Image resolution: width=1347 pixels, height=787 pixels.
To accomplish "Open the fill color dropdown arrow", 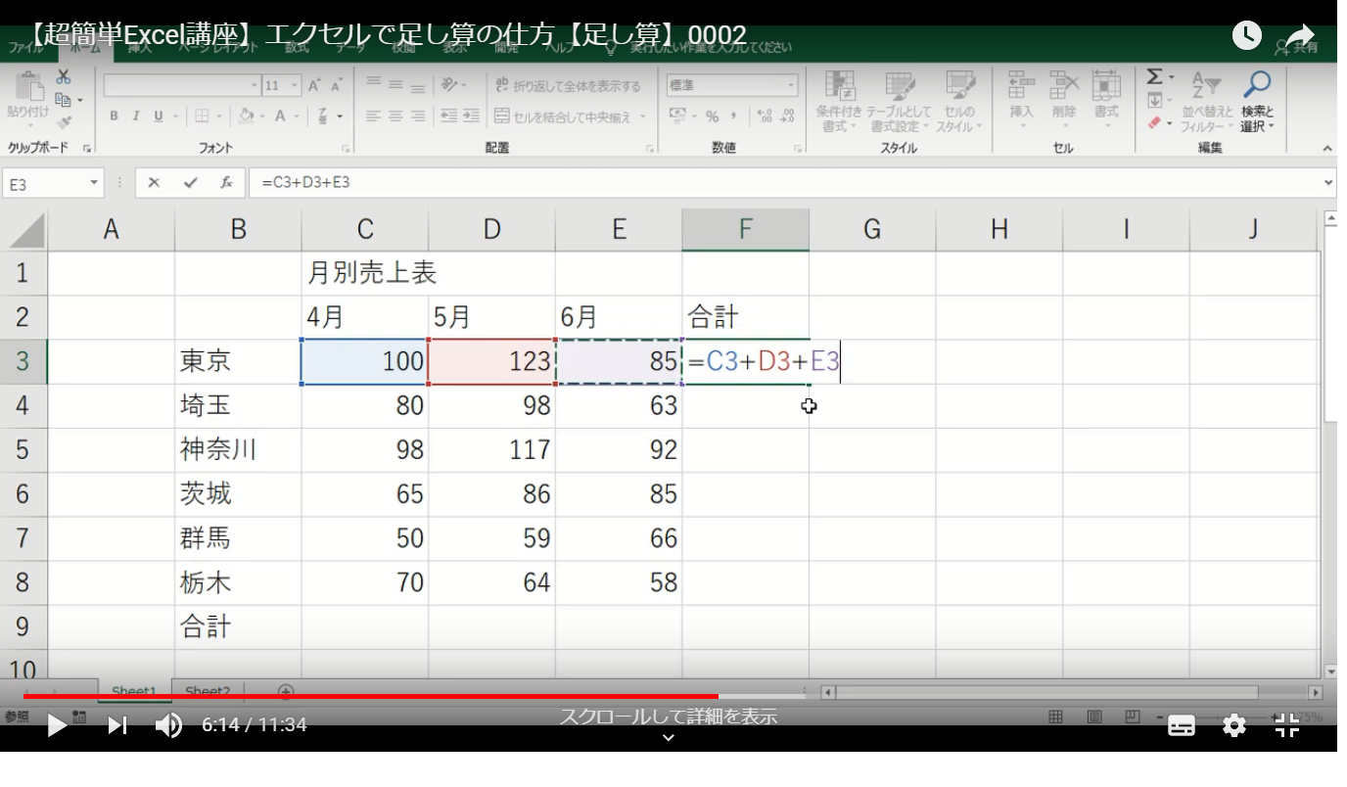I will point(262,116).
